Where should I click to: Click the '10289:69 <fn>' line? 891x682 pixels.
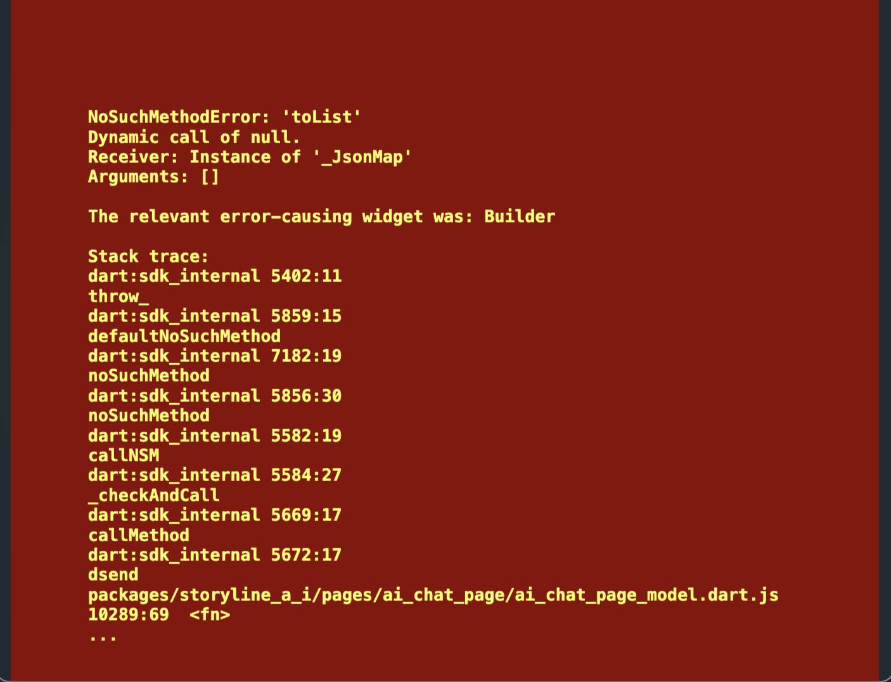159,615
